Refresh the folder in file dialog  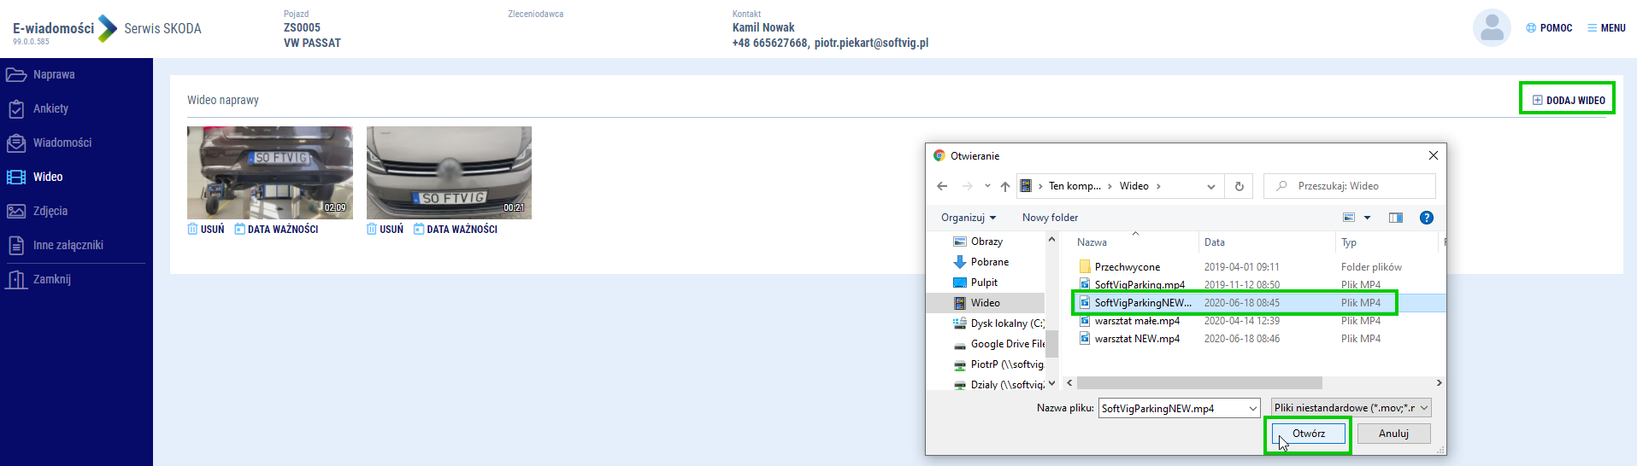1239,186
